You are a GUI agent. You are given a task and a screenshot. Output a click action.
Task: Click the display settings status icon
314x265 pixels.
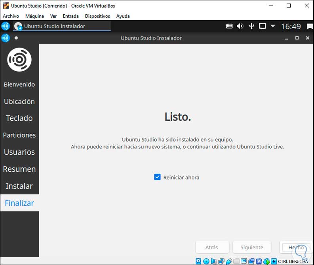(x=244, y=261)
